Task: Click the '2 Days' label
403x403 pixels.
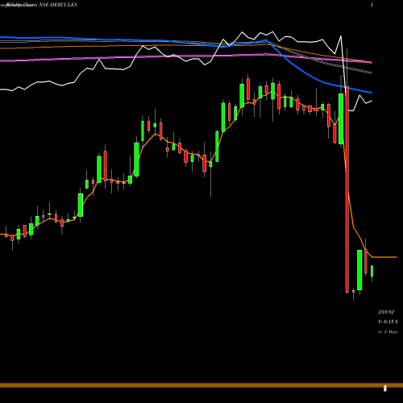Action: [390, 332]
